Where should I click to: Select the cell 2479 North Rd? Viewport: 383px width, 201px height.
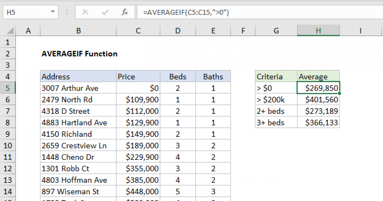coord(78,100)
